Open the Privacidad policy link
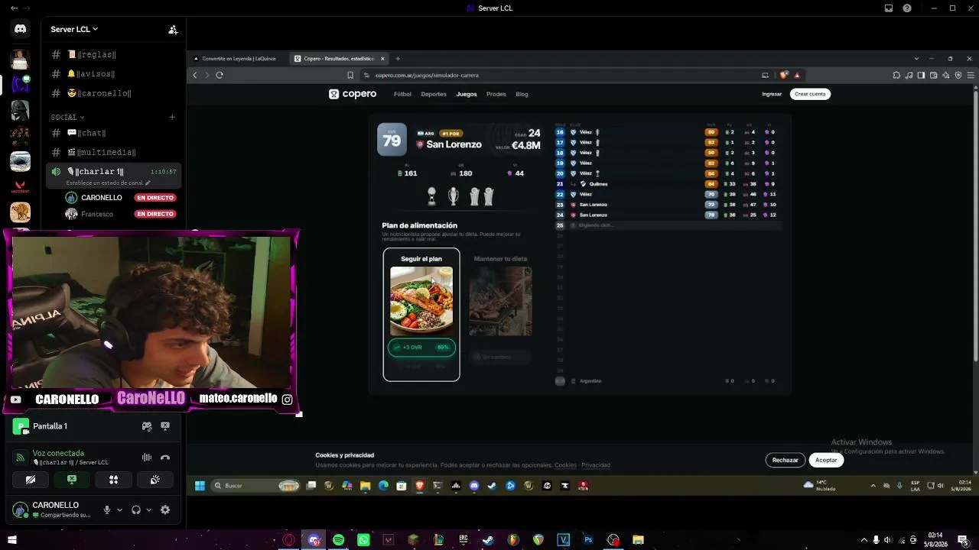Image resolution: width=979 pixels, height=550 pixels. 596,465
